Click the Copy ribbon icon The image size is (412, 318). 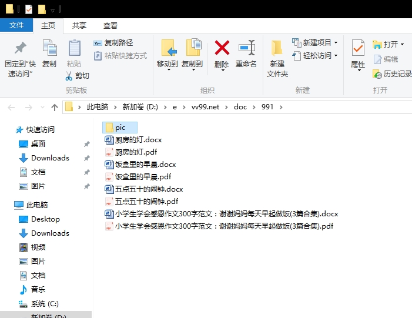(x=49, y=53)
